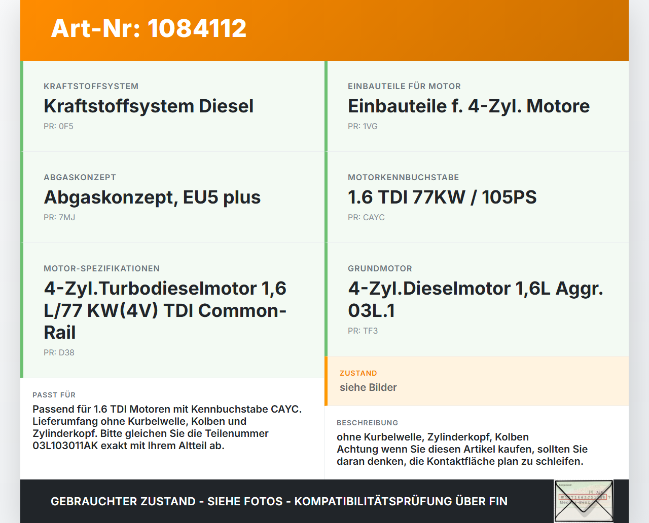Select the value "Kraftstoffsystem Diesel"

[149, 106]
